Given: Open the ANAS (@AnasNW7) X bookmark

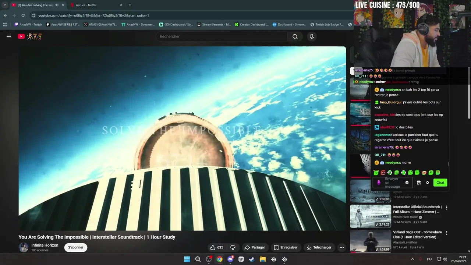Looking at the screenshot, I should tap(100, 25).
